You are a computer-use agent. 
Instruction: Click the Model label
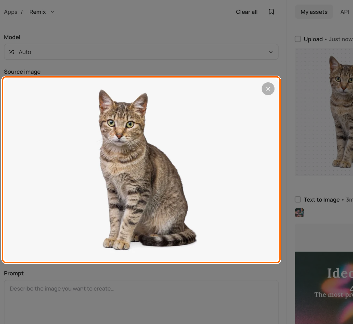[x=12, y=37]
